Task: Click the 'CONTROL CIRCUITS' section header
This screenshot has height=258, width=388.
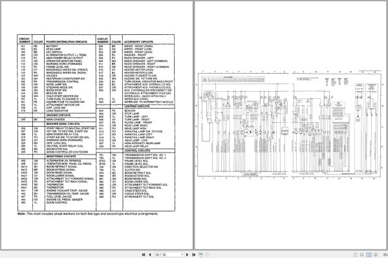Action: [137, 151]
